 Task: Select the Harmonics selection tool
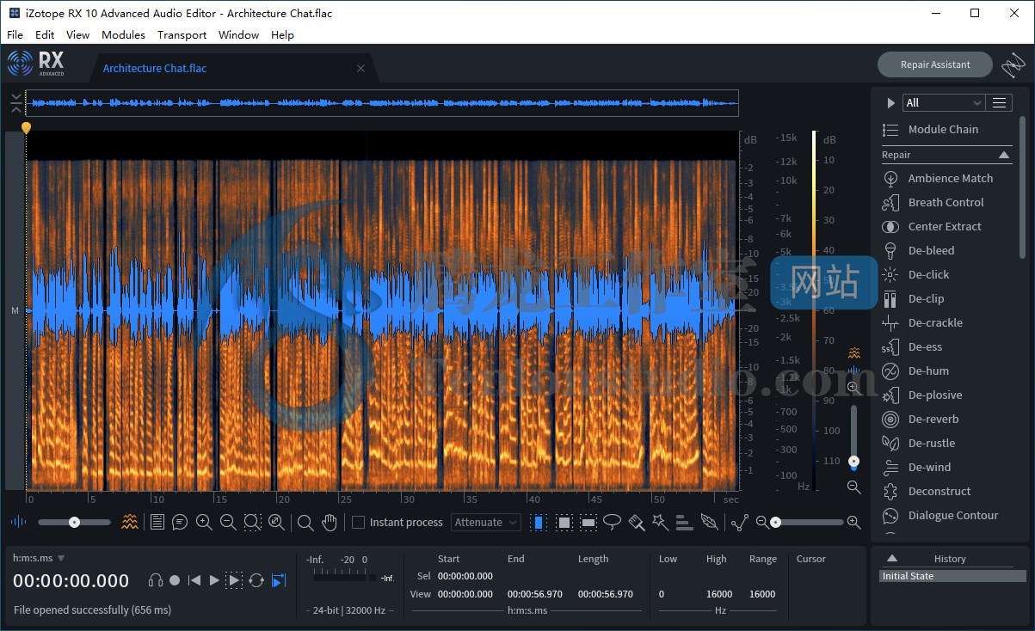click(x=684, y=522)
